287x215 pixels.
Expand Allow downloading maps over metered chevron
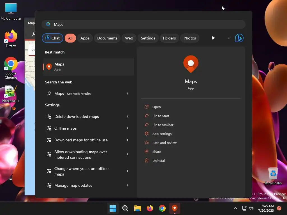(x=128, y=154)
